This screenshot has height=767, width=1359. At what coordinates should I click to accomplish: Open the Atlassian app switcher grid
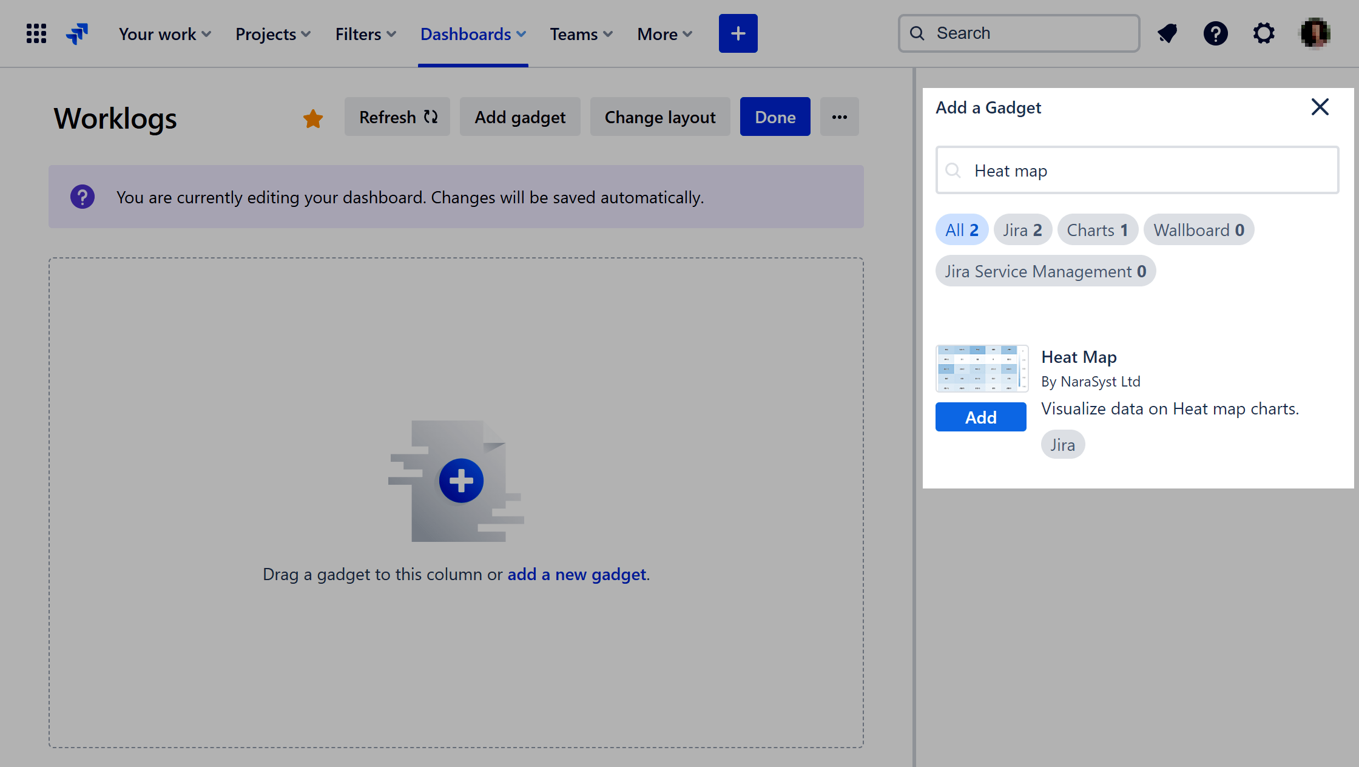pyautogui.click(x=36, y=33)
